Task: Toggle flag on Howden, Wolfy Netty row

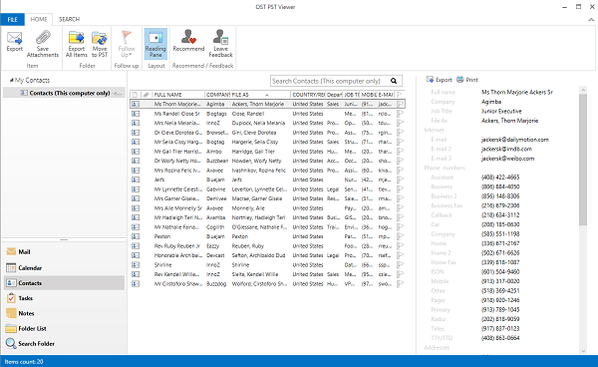Action: coord(400,161)
